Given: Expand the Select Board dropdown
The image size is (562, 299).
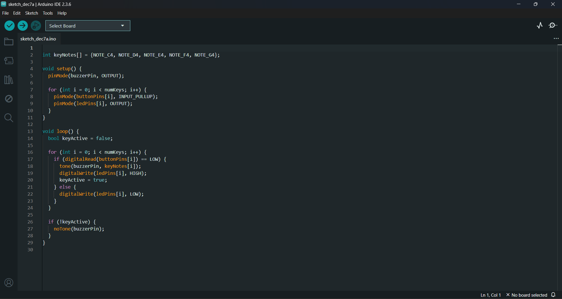Looking at the screenshot, I should tap(88, 26).
